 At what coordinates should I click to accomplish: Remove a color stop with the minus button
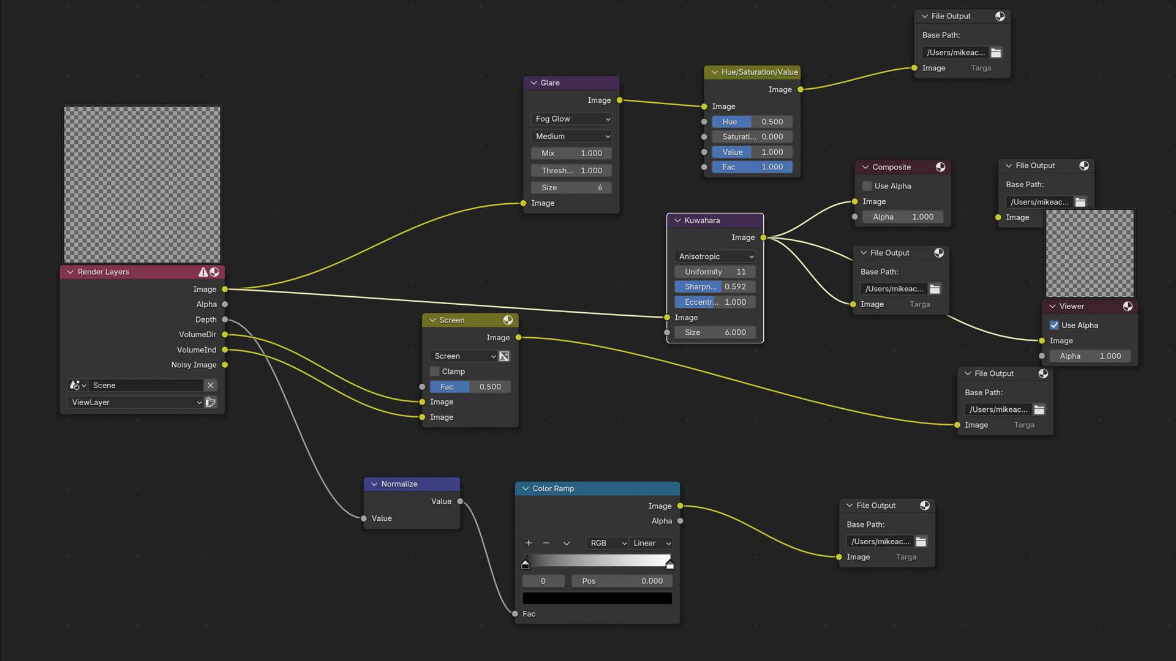point(546,543)
